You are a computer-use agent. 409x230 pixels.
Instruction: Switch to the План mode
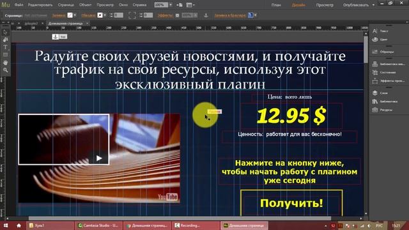(276, 5)
